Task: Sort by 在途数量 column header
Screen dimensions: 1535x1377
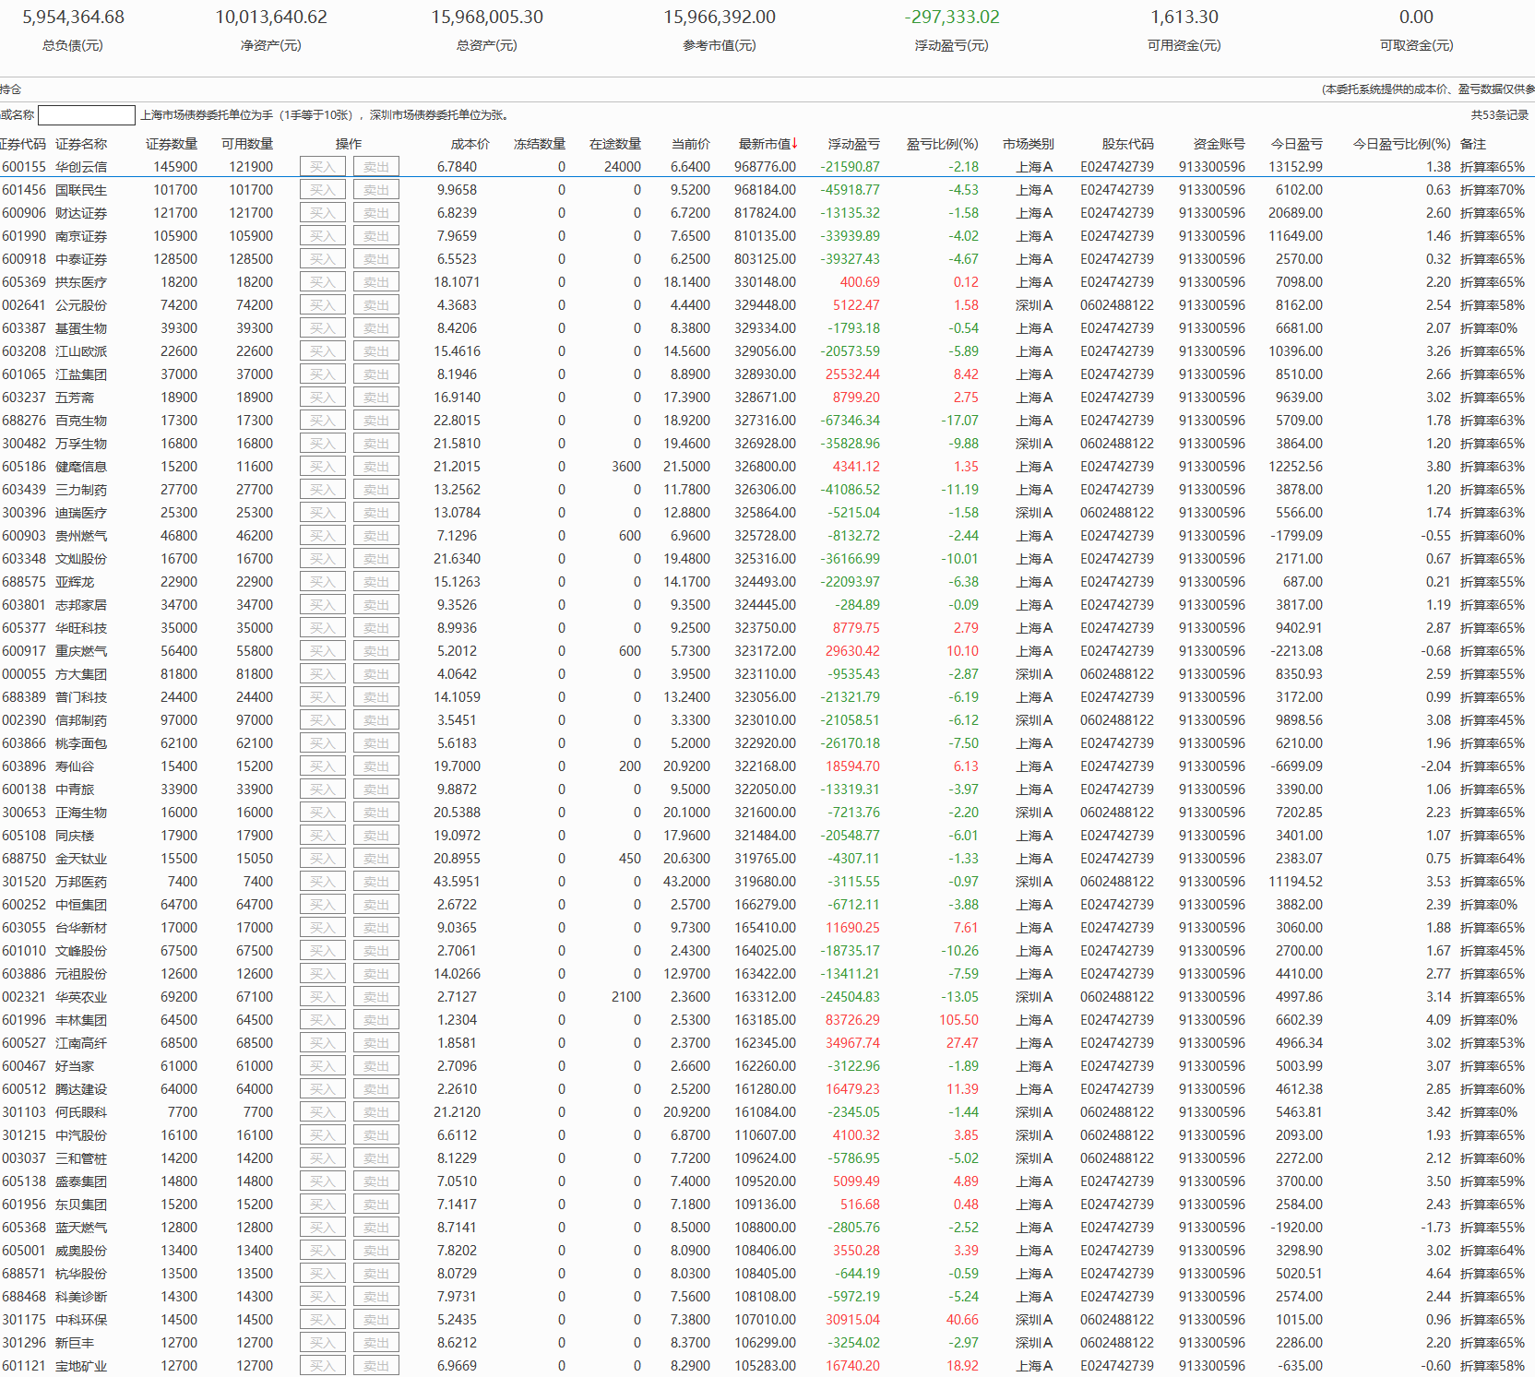Action: tap(615, 144)
